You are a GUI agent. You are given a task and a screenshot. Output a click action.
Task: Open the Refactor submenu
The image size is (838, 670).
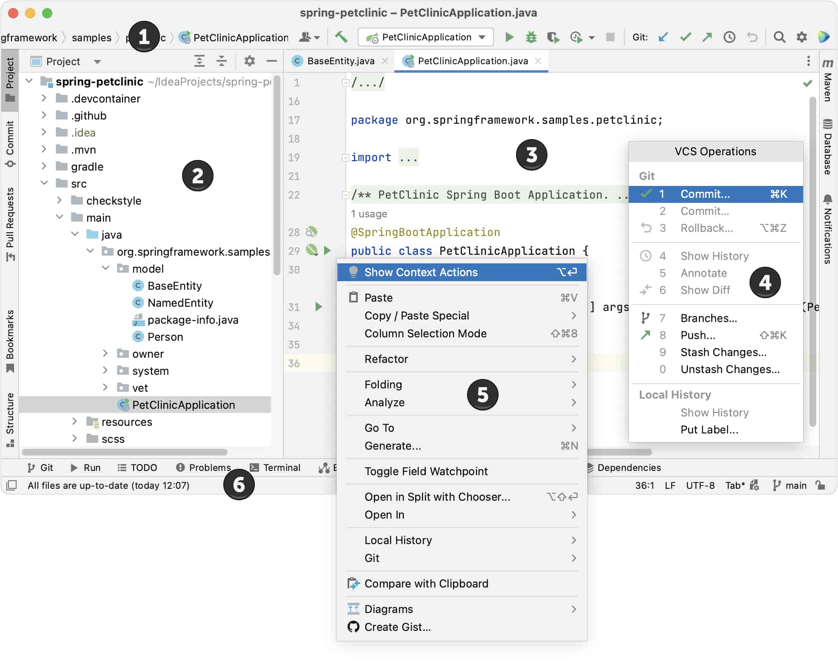click(x=462, y=359)
